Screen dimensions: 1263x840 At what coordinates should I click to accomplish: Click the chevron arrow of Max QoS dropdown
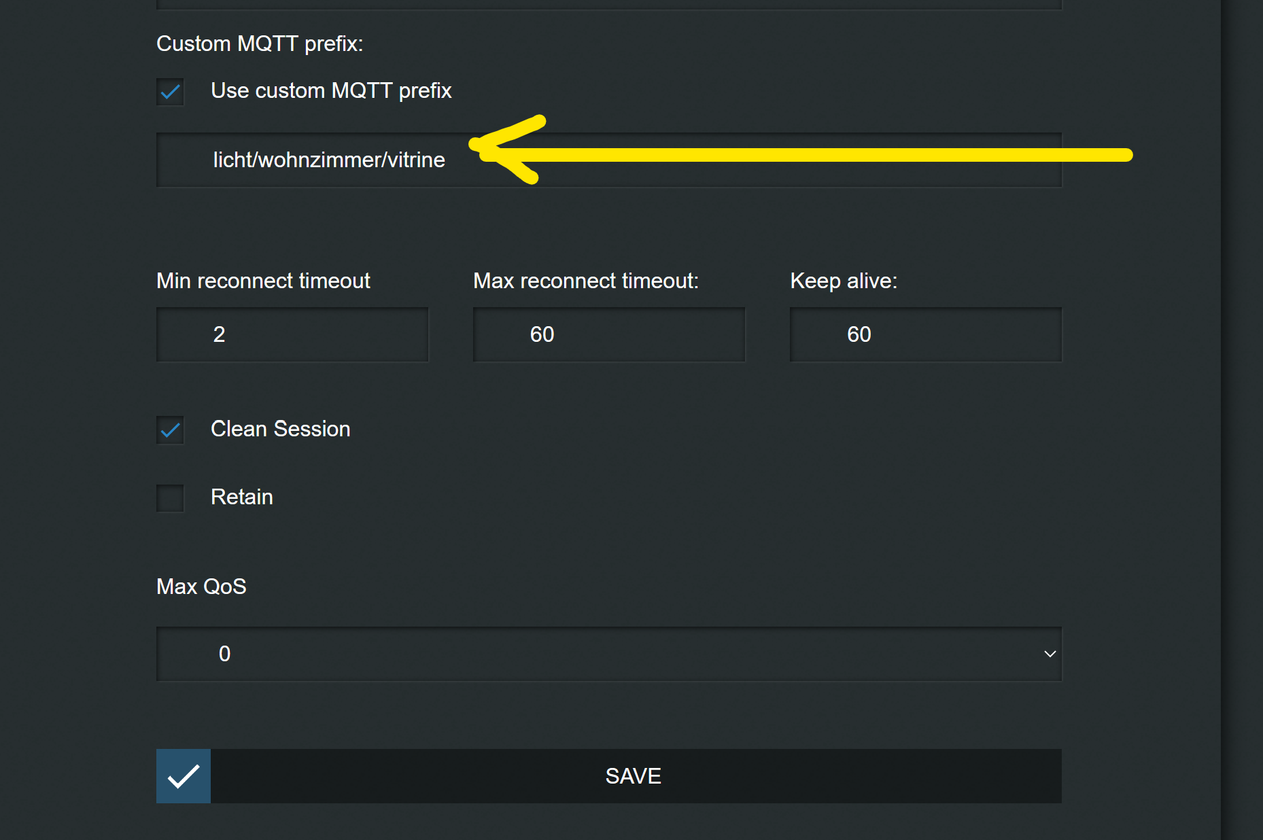(x=1050, y=654)
